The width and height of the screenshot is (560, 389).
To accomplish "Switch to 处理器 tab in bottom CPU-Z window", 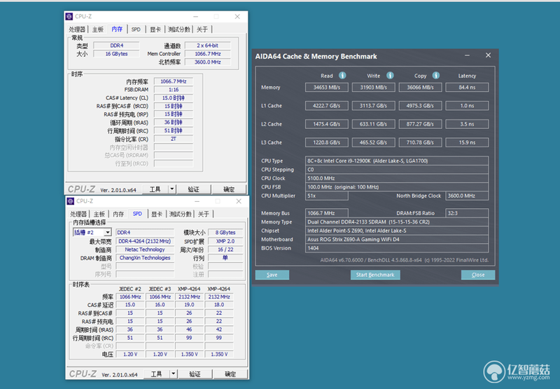I will click(78, 214).
